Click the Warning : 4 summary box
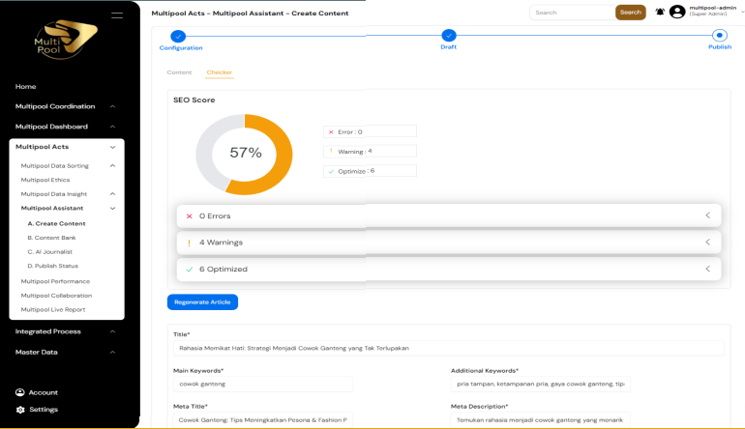The height and width of the screenshot is (429, 745). 370,152
